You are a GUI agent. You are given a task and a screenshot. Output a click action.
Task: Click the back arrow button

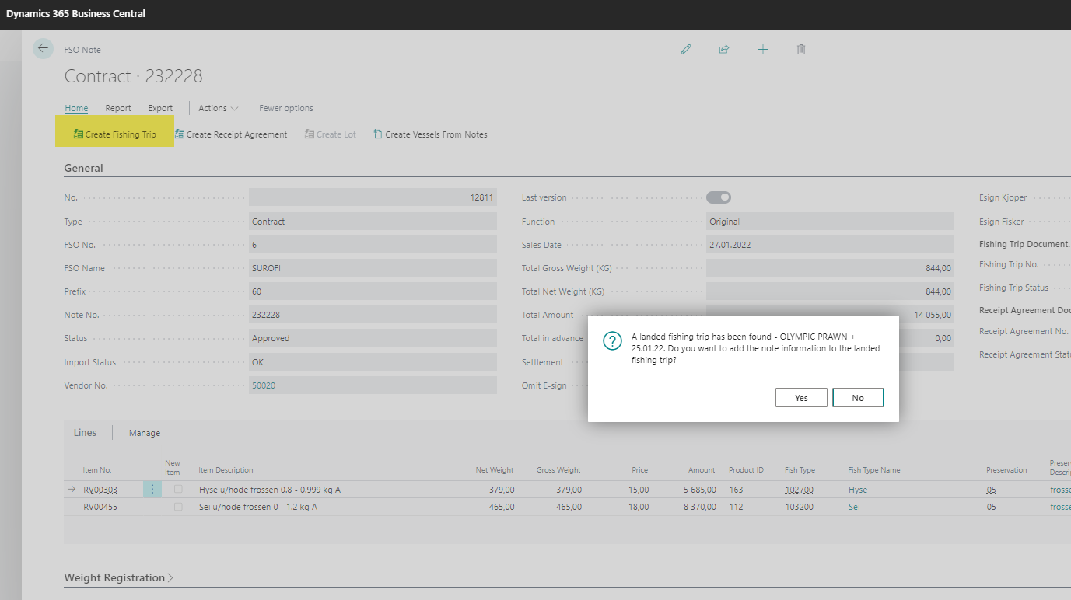43,48
